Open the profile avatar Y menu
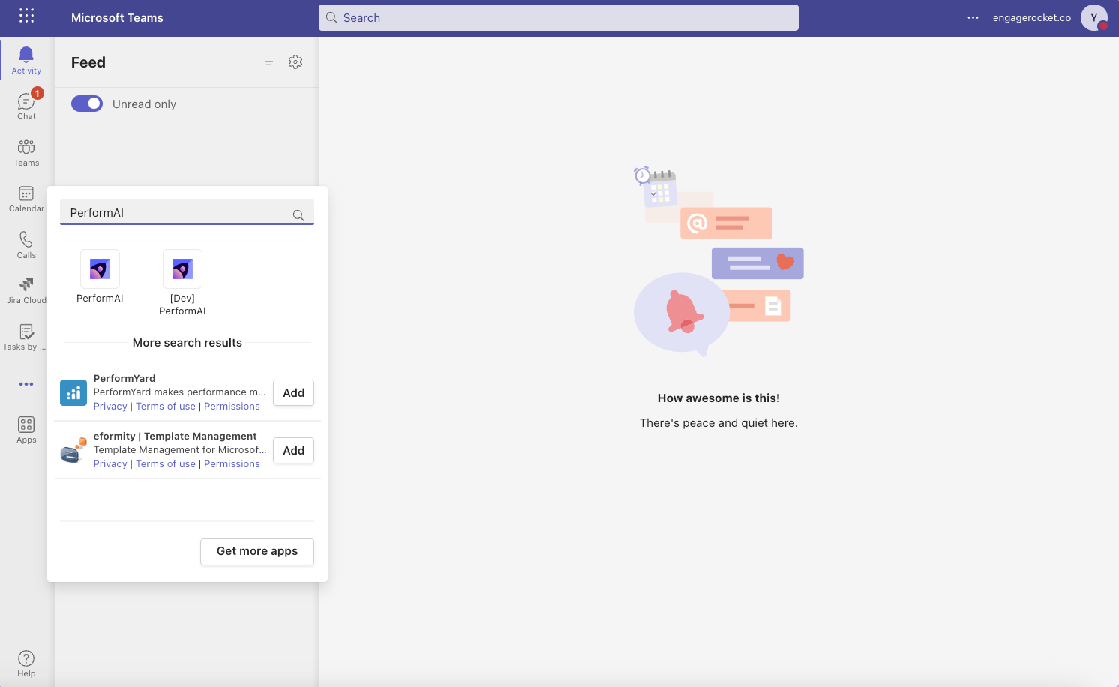The height and width of the screenshot is (687, 1119). coord(1094,17)
